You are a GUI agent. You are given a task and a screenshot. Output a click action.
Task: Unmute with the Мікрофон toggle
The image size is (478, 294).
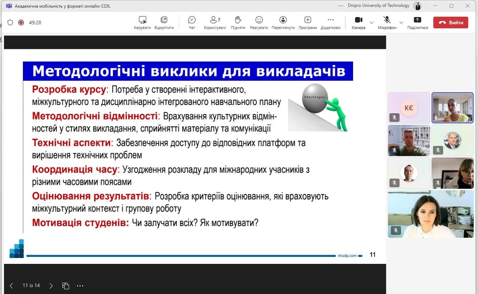pyautogui.click(x=387, y=23)
